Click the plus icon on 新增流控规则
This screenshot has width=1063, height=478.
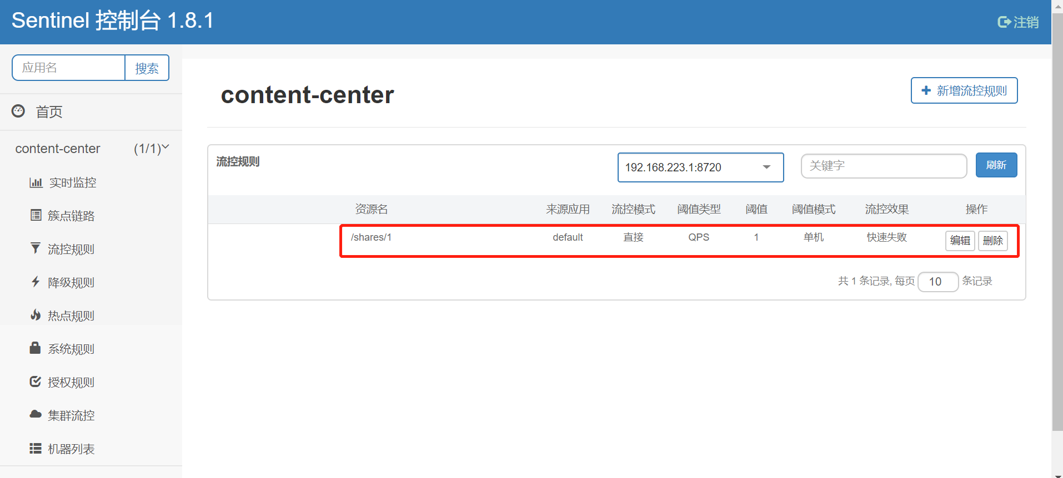[926, 90]
